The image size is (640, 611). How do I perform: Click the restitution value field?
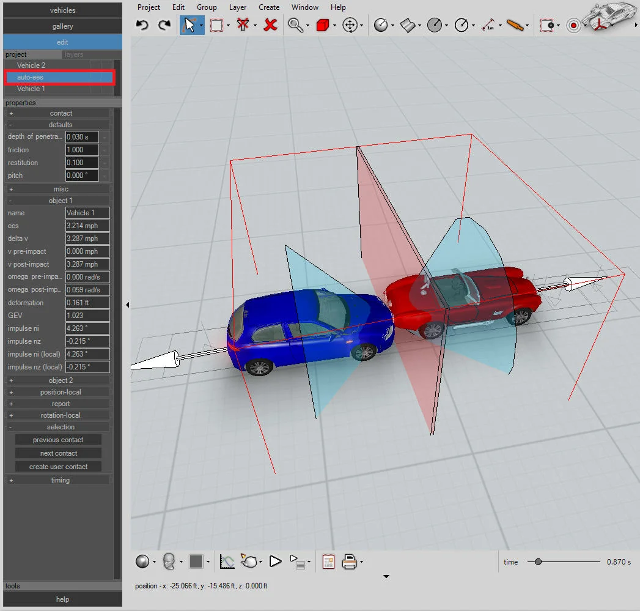tap(82, 163)
